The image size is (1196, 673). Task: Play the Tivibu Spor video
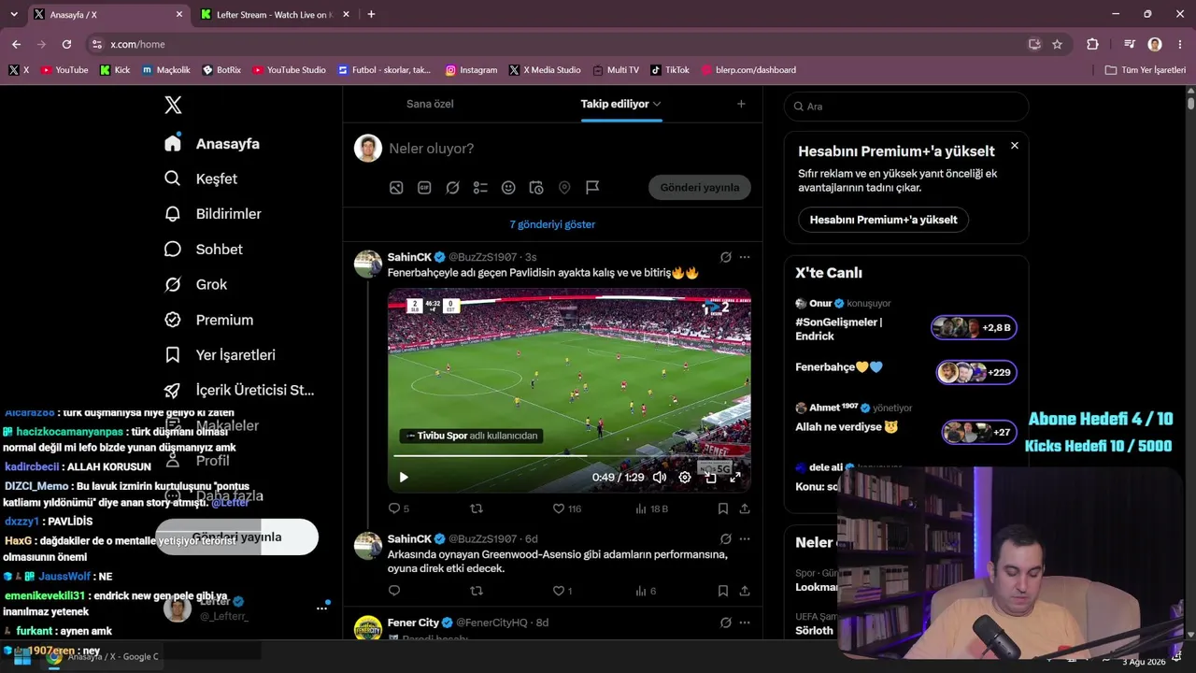tap(404, 477)
